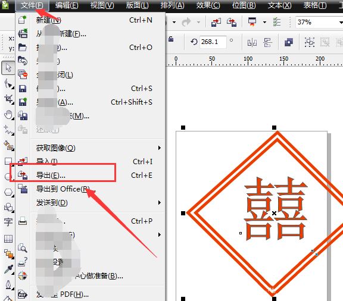The height and width of the screenshot is (301, 343).
Task: Select the Freehand curve tool
Action: click(8, 130)
